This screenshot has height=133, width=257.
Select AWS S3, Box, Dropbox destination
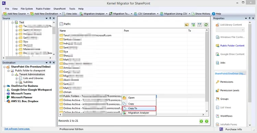coord(25,101)
